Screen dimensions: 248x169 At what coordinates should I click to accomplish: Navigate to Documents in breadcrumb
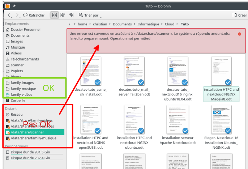coord(122,24)
